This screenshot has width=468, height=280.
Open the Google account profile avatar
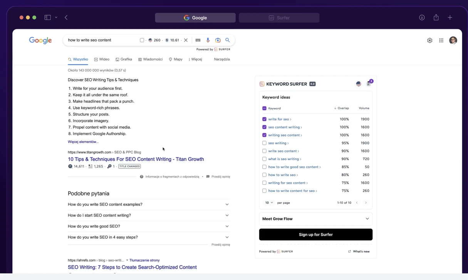coord(453,40)
